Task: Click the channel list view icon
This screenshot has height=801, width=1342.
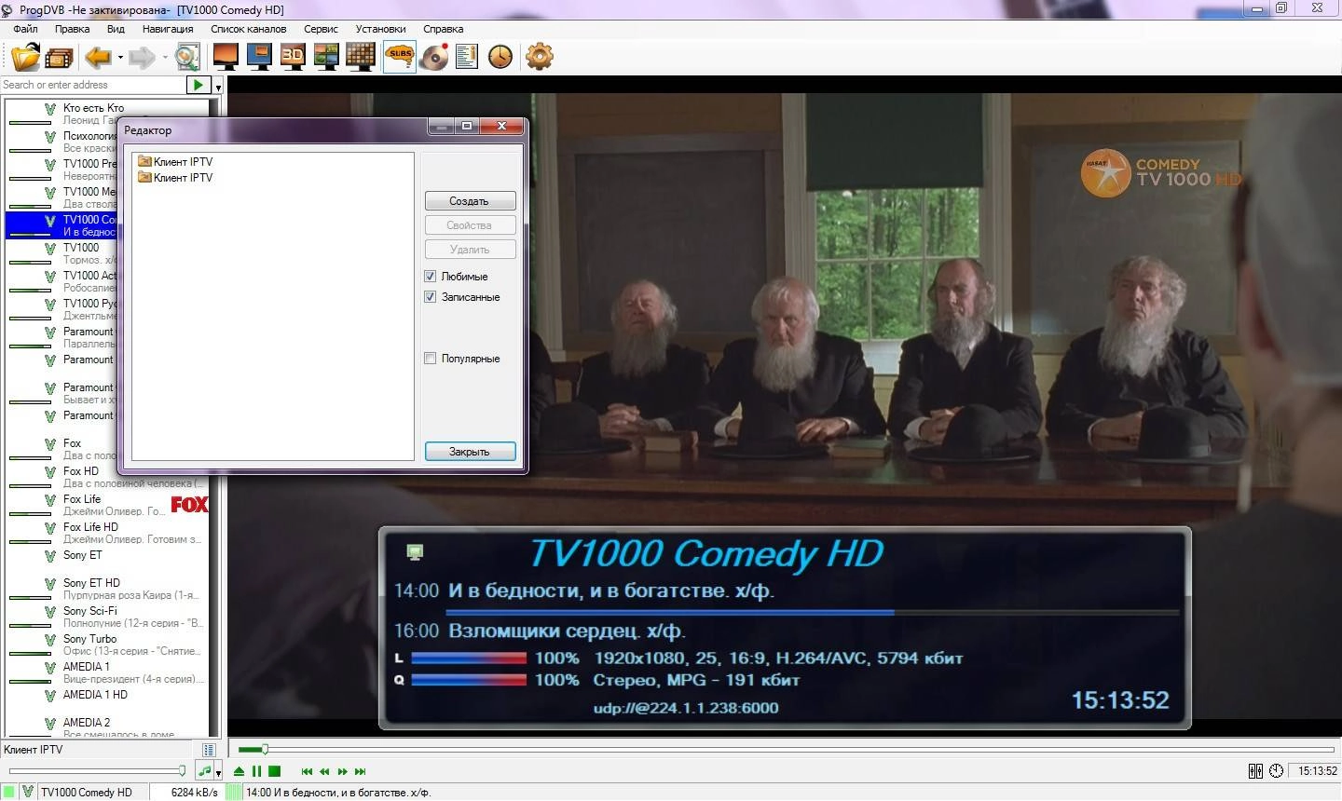Action: 209,750
